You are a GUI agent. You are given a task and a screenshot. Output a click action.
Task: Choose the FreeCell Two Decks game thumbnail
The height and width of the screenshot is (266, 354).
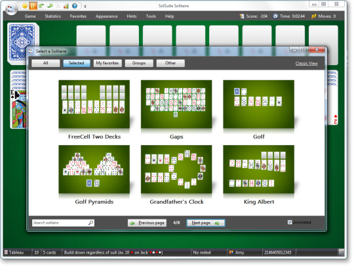94,104
